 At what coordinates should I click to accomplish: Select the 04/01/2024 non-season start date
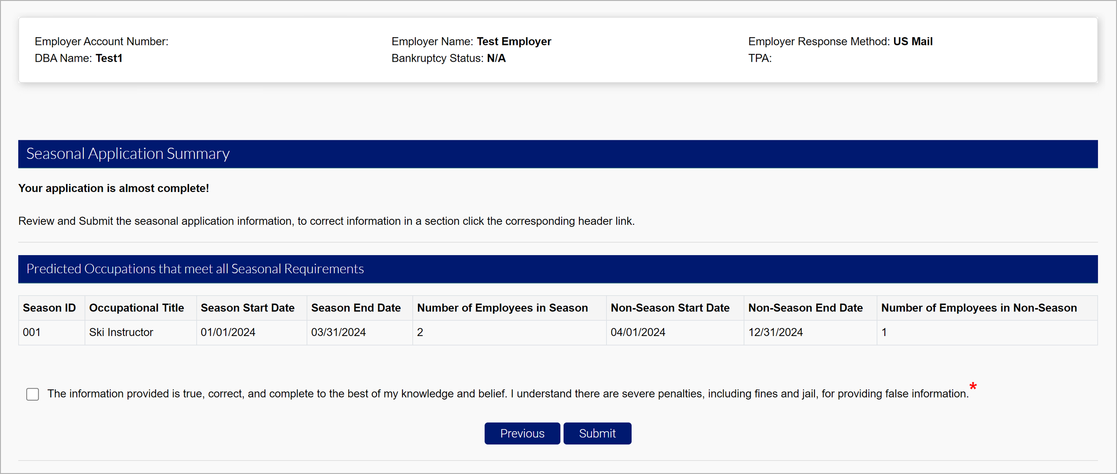[x=638, y=332]
